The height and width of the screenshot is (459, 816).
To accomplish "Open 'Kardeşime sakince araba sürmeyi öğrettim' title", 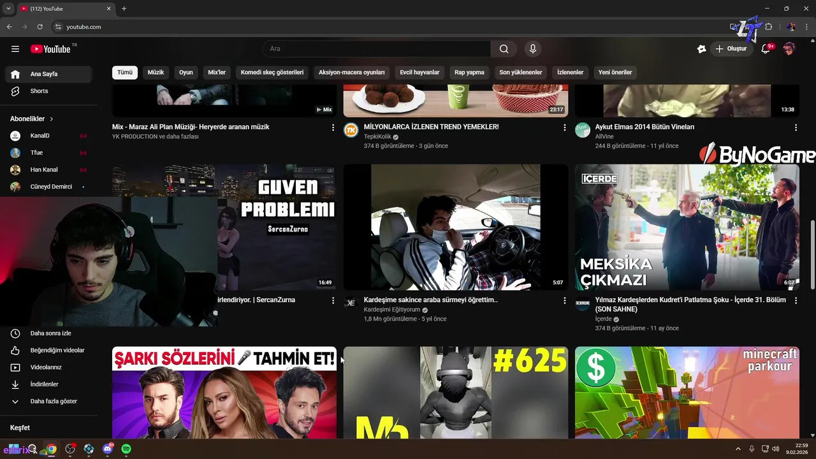I will click(x=430, y=300).
